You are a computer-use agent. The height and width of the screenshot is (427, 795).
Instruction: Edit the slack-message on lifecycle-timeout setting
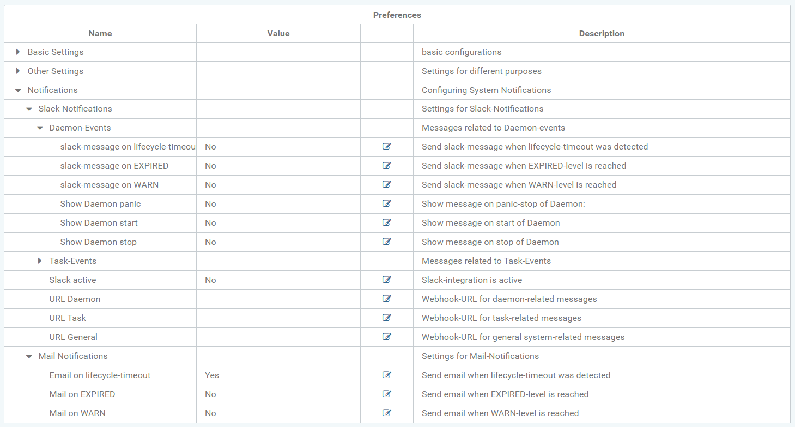pos(387,146)
